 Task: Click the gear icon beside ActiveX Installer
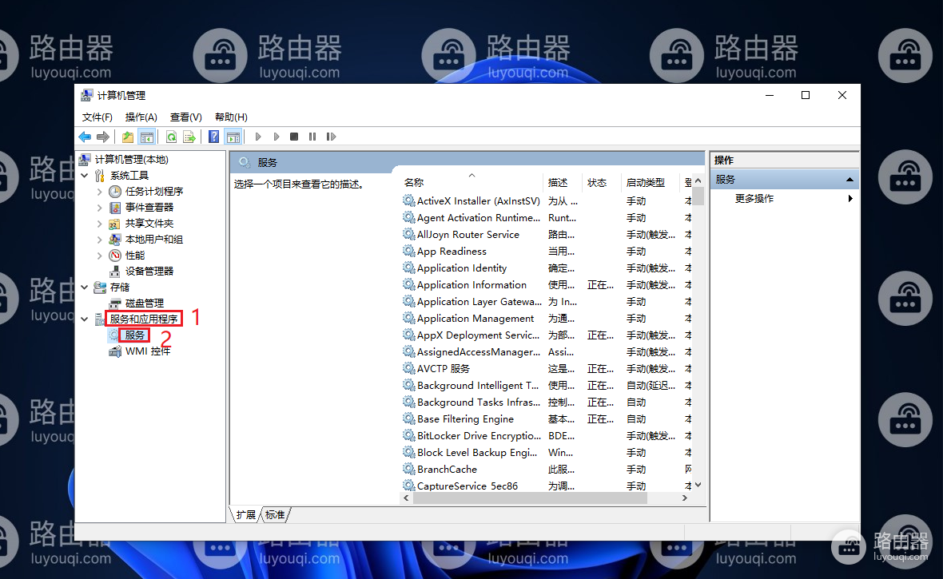[x=409, y=200]
